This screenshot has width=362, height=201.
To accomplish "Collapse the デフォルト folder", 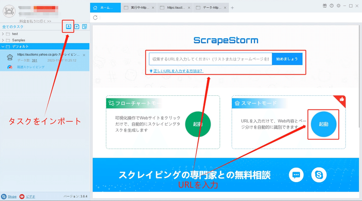I will pos(3,47).
